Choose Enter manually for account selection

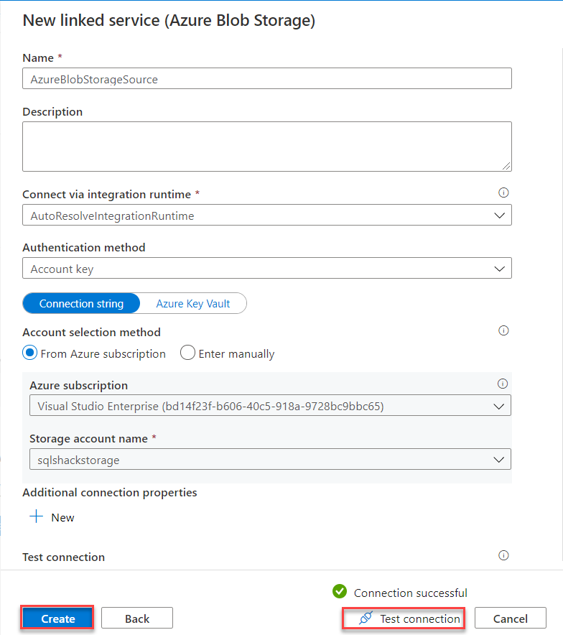[x=187, y=353]
